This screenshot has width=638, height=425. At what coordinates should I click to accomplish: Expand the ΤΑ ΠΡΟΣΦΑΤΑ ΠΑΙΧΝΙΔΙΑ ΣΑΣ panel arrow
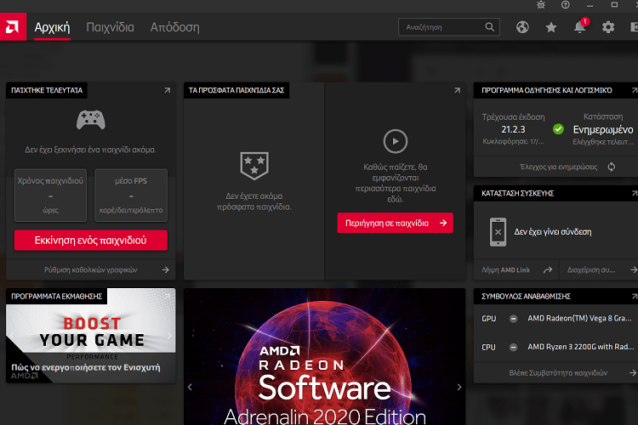[x=457, y=90]
